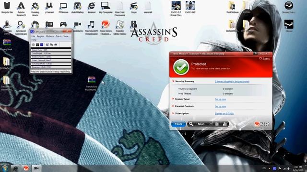Open the security reports bar chart icon
Image resolution: width=307 pixels, height=172 pixels.
point(224,124)
